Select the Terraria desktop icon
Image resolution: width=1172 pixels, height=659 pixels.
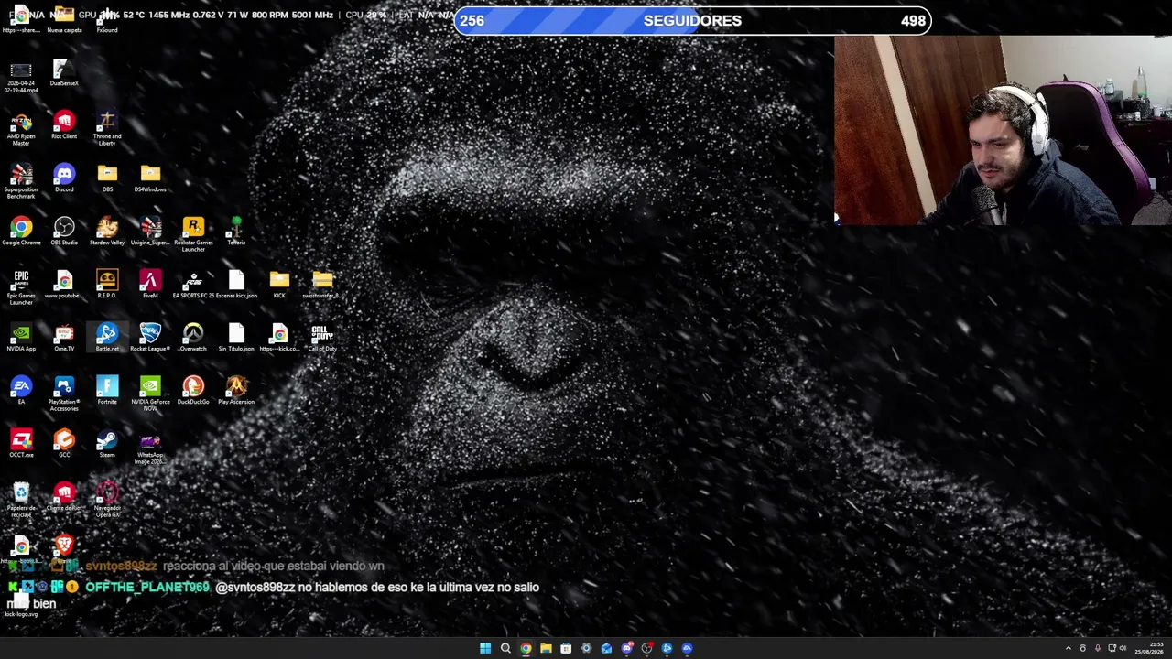(236, 232)
